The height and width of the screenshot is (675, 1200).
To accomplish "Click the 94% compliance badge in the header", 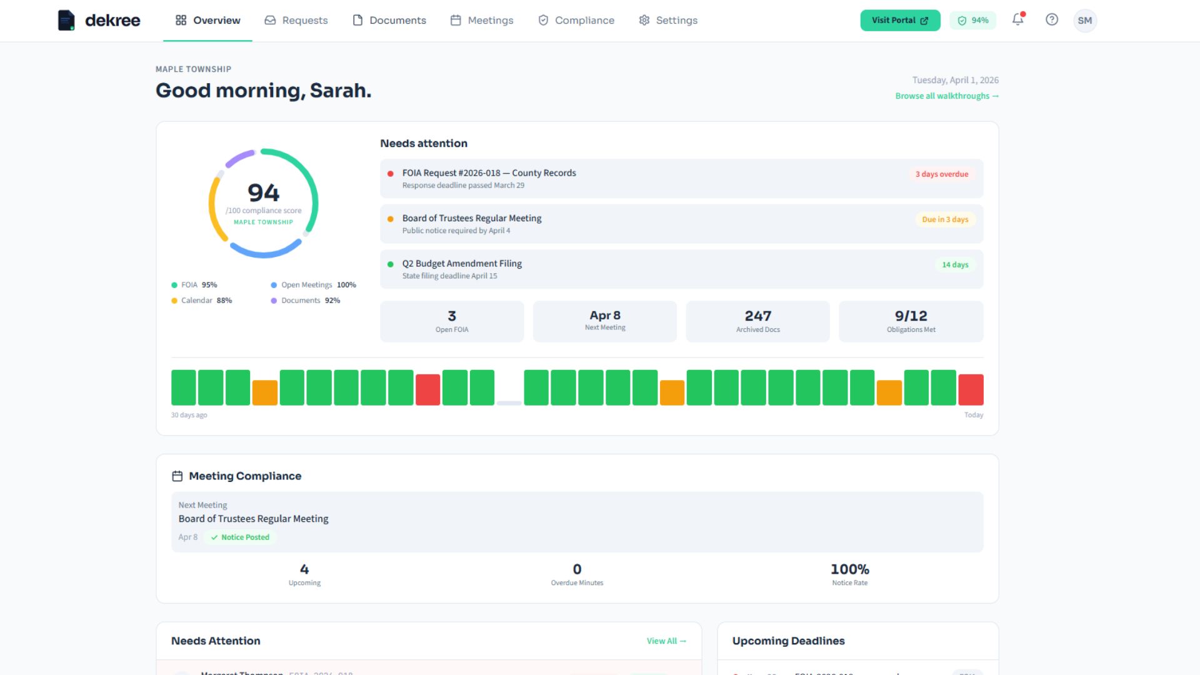I will (972, 20).
